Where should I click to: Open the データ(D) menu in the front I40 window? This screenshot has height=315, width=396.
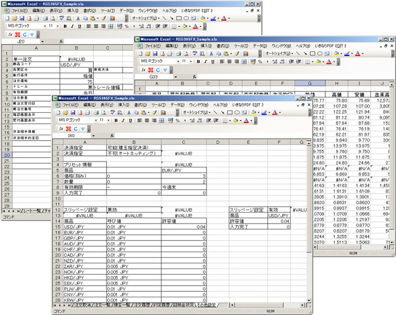coord(177,105)
